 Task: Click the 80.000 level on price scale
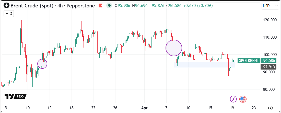[270, 89]
